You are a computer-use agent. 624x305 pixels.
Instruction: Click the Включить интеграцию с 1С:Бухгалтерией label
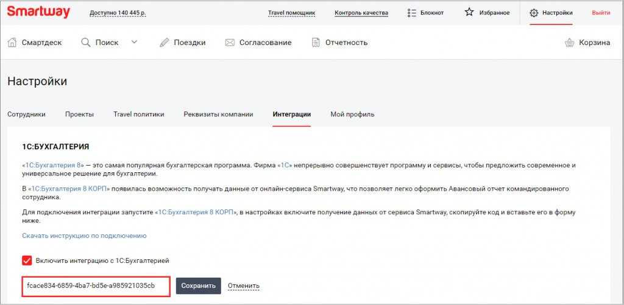(102, 261)
